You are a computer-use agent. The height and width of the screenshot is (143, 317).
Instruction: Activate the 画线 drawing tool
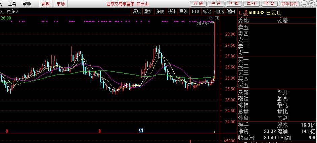pyautogui.click(x=184, y=11)
